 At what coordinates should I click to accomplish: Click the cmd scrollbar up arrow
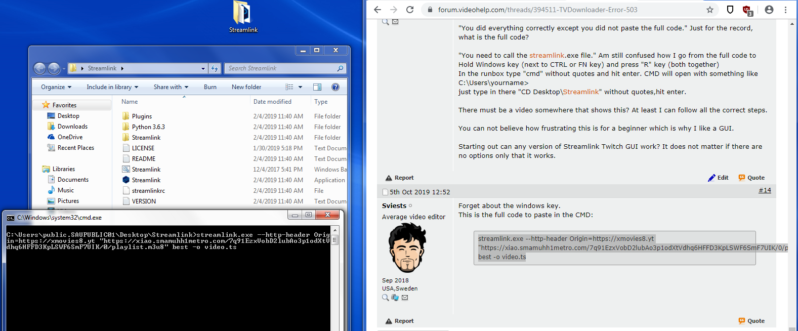coord(335,230)
